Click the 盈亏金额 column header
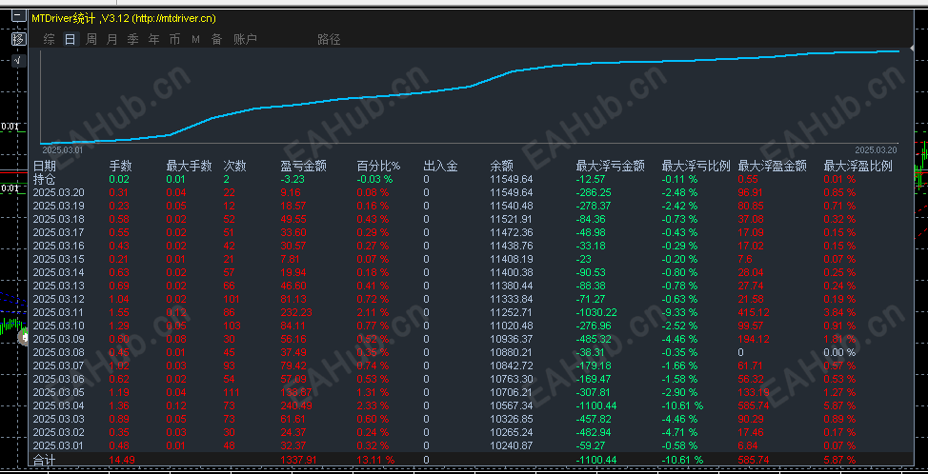This screenshot has height=474, width=928. (x=304, y=166)
